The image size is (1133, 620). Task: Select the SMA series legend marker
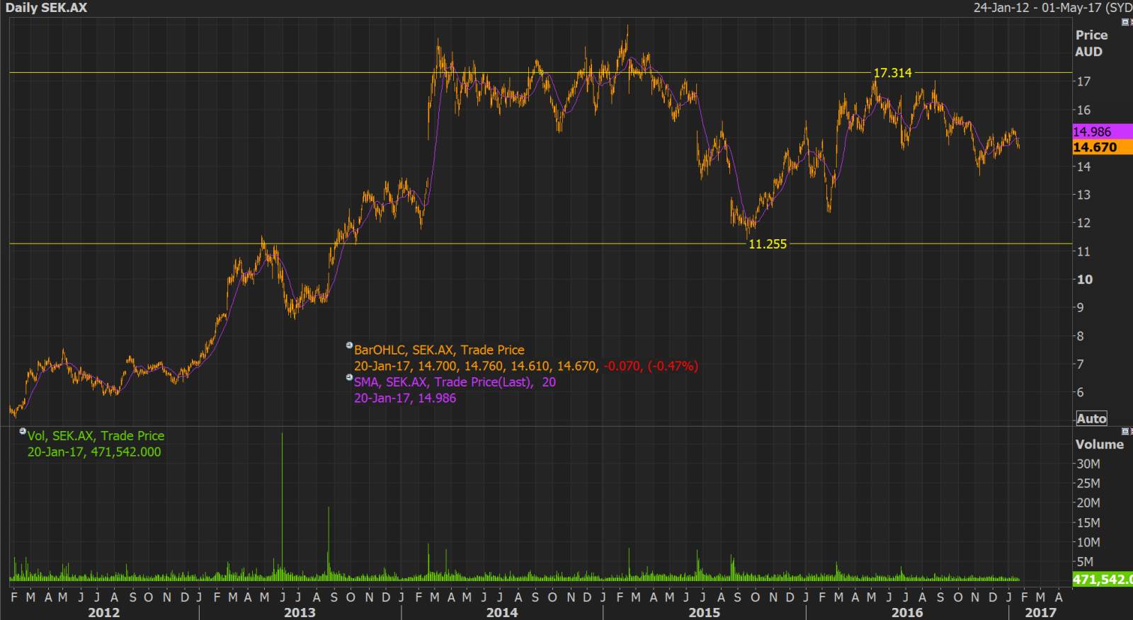[x=349, y=377]
